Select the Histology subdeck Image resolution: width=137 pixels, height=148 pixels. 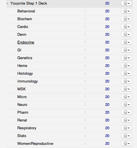(x=25, y=74)
